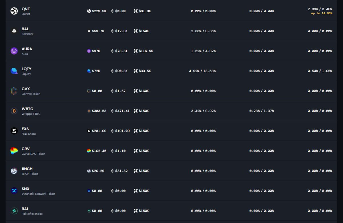Select the $1.57 value
343x223 pixels.
tap(120, 91)
